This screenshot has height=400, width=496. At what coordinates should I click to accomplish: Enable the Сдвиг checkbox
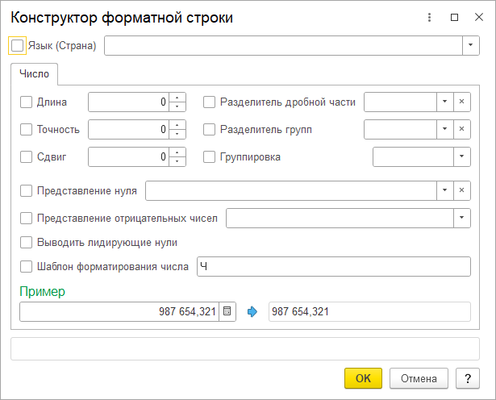click(x=27, y=156)
